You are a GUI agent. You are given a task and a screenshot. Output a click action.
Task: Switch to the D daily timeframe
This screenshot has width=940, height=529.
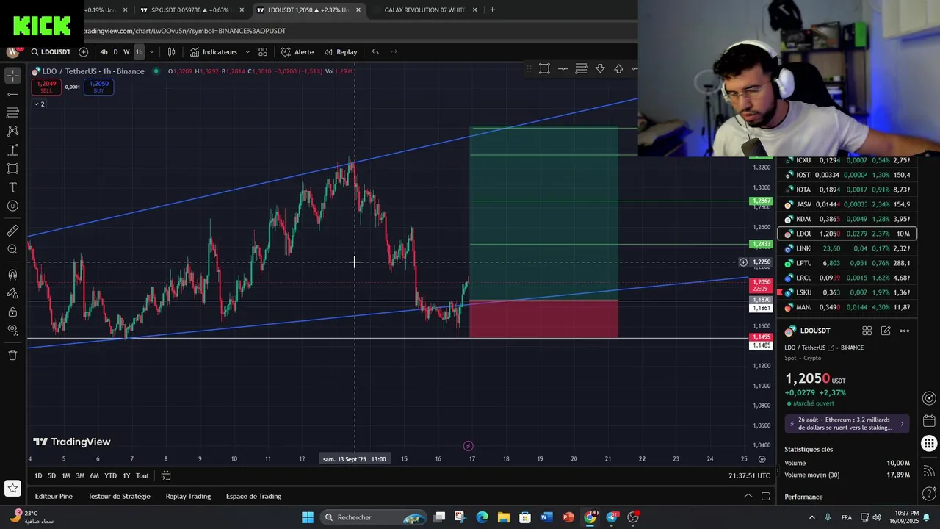coord(115,52)
